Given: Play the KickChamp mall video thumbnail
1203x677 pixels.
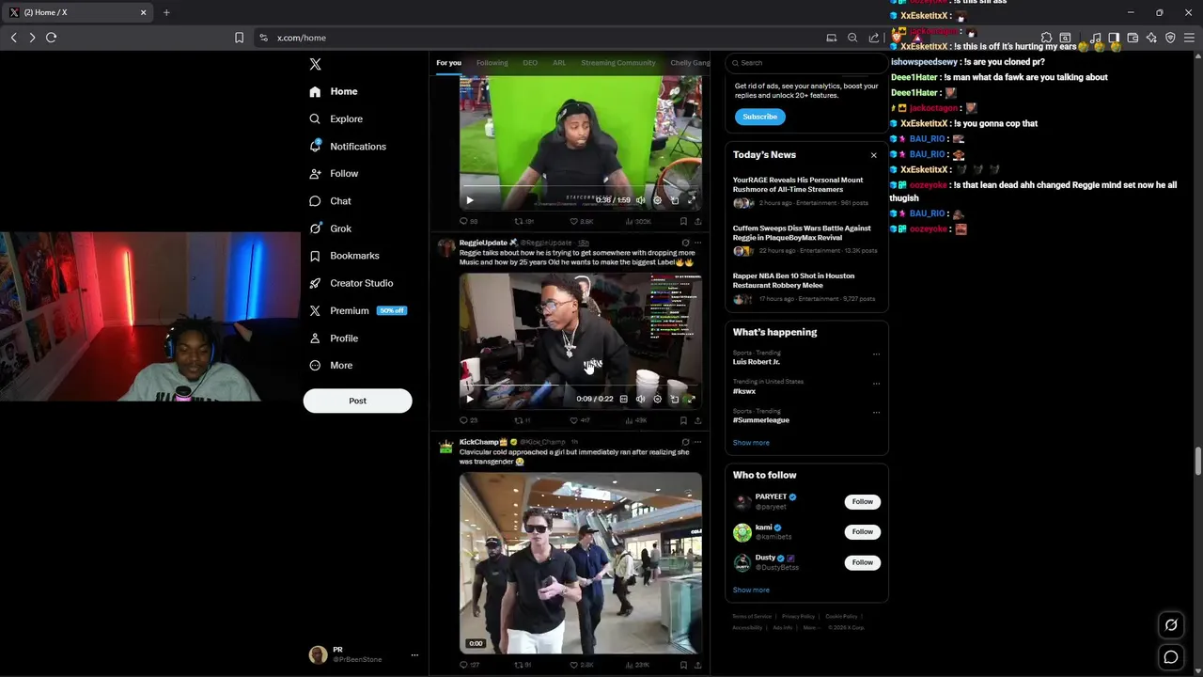Looking at the screenshot, I should [580, 562].
